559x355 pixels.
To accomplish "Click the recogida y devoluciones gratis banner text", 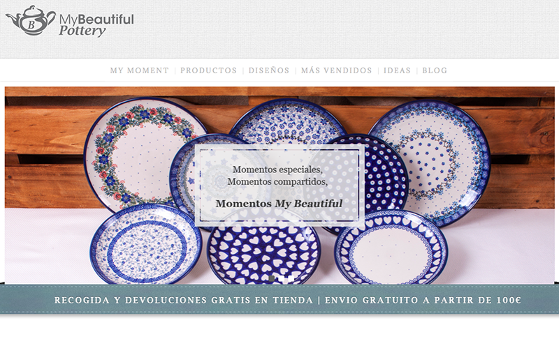I will click(x=184, y=300).
